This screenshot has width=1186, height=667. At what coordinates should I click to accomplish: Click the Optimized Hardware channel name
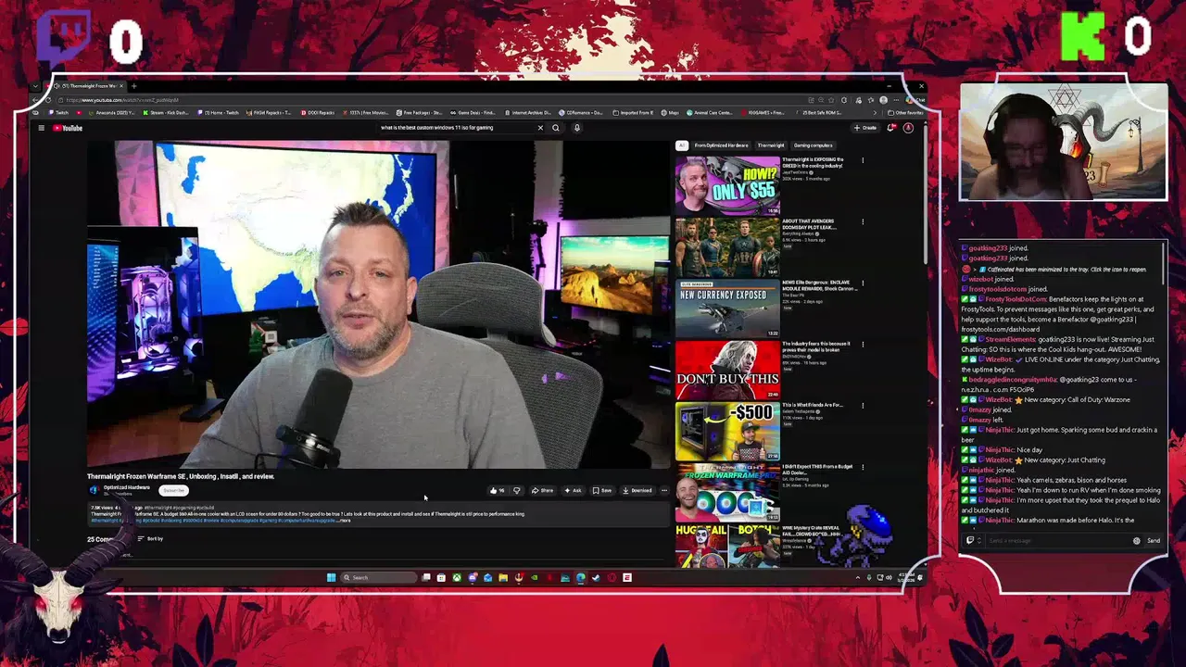pos(126,487)
